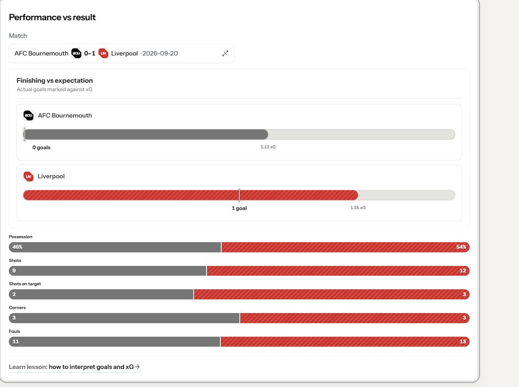The image size is (519, 387).
Task: Click the 0–1 scoreline text
Action: pyautogui.click(x=90, y=53)
